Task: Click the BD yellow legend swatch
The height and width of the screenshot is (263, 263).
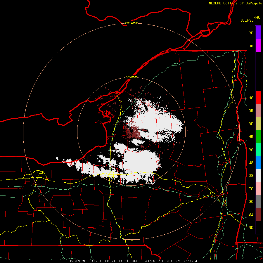Action: [258, 124]
